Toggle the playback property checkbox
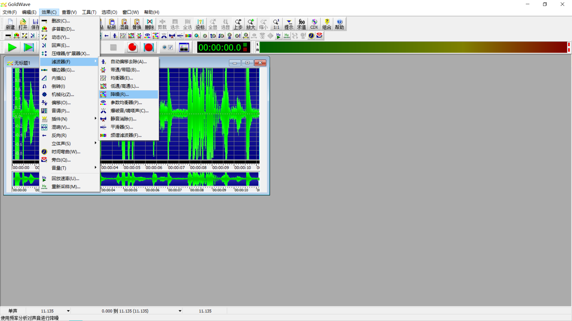Screen dimensions: 572x321 coord(170,47)
